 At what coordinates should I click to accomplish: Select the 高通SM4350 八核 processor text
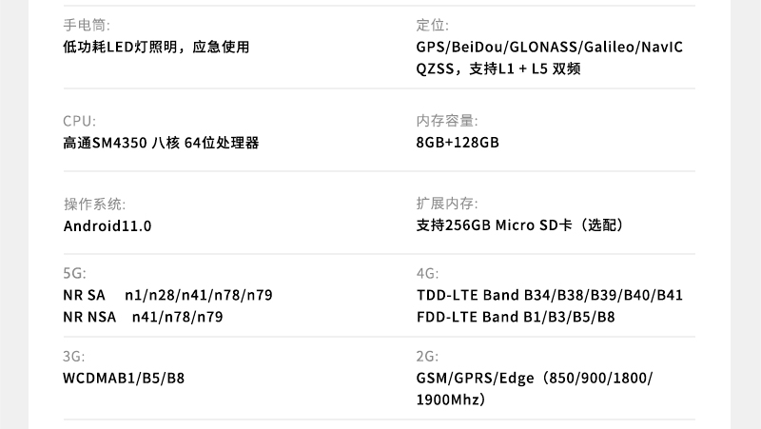pyautogui.click(x=161, y=144)
